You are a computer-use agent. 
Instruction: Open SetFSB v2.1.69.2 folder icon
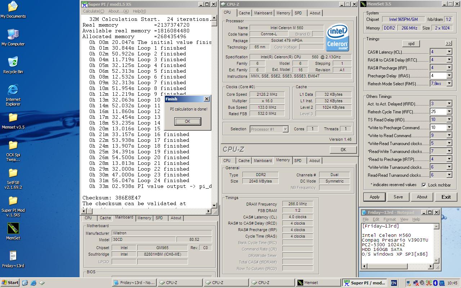coord(13,179)
